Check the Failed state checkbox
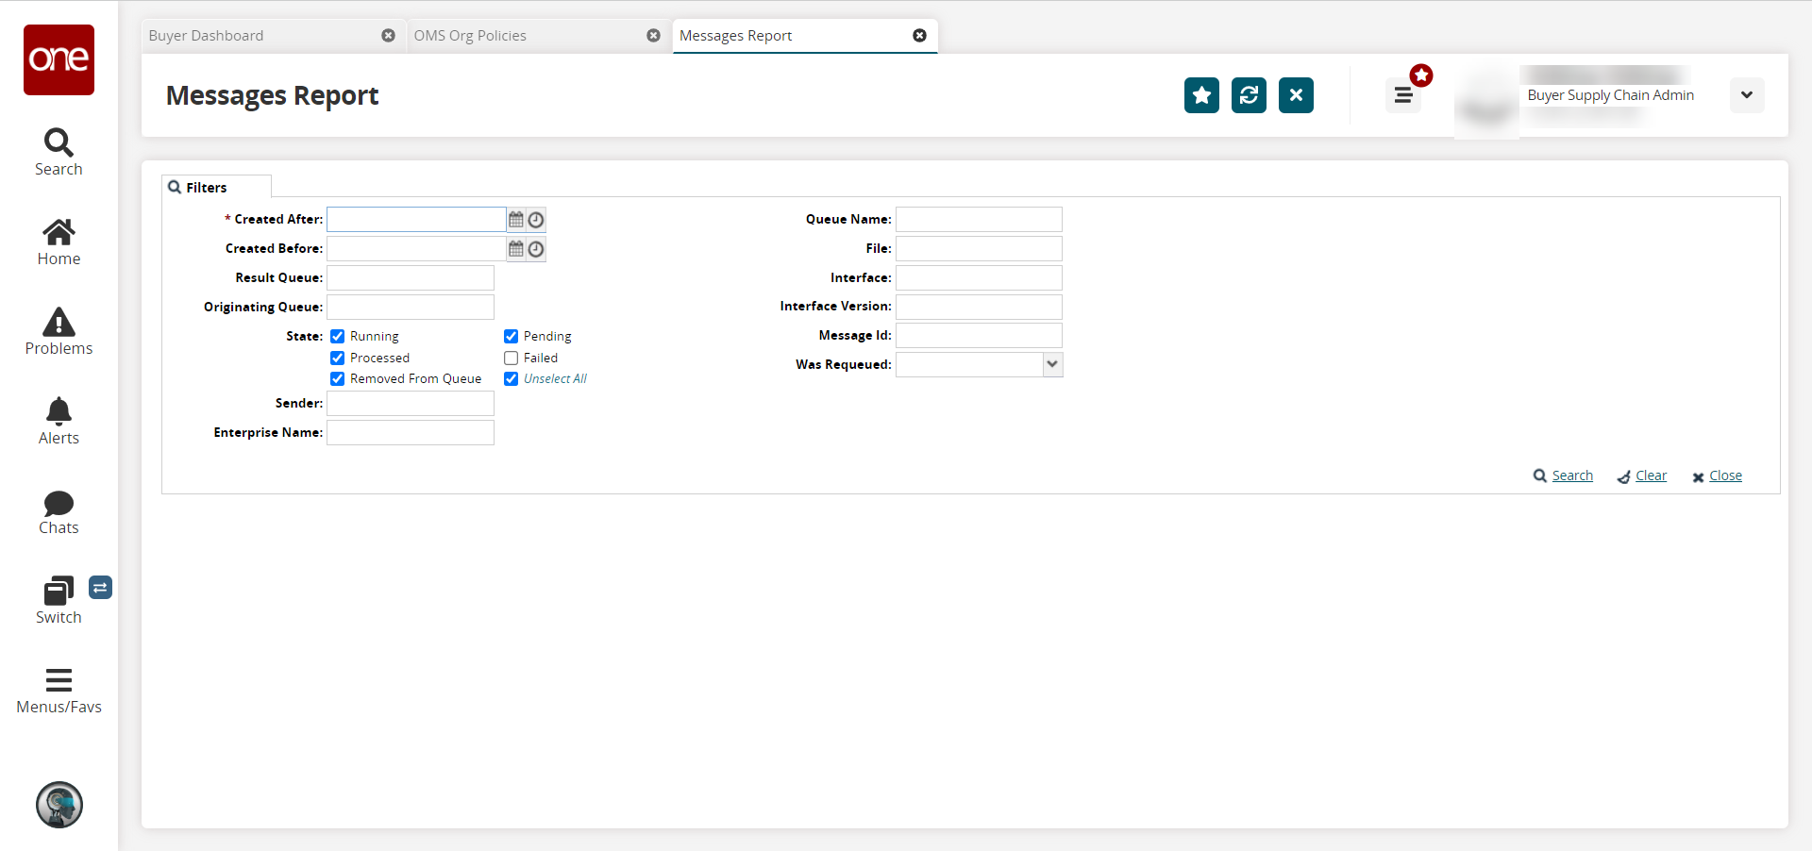The width and height of the screenshot is (1812, 851). coord(511,359)
